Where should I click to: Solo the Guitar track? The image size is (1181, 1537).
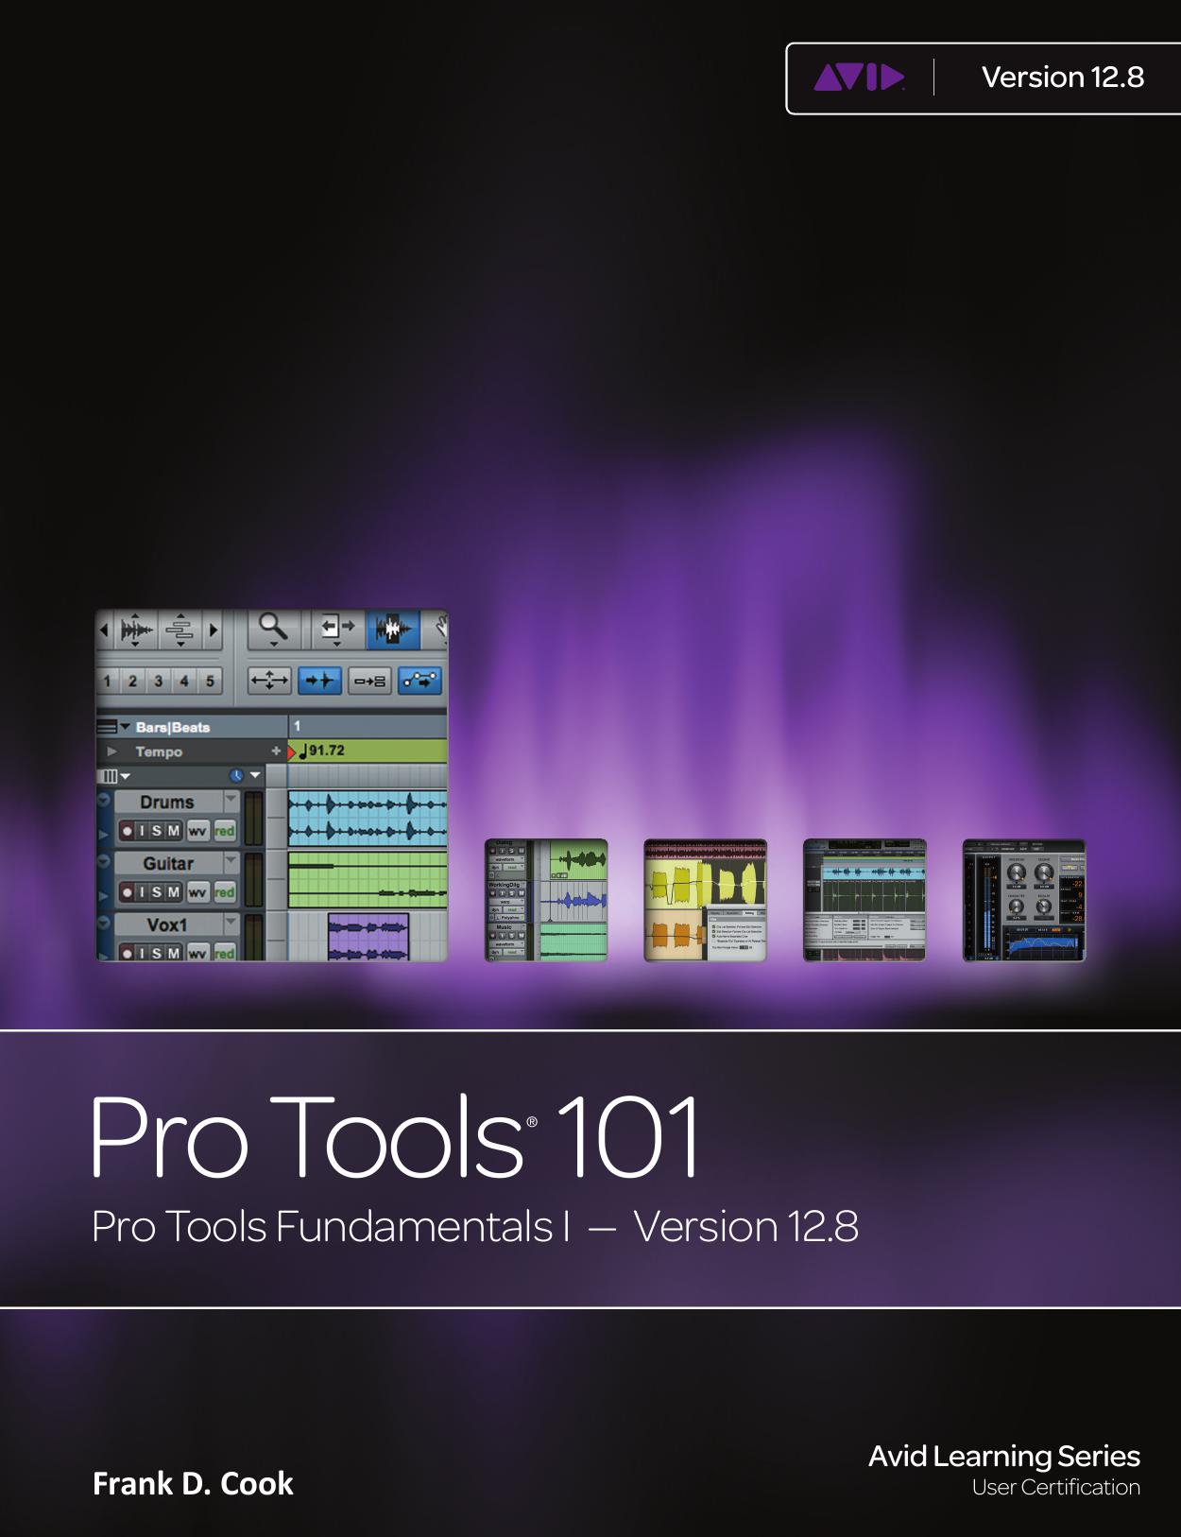coord(157,892)
